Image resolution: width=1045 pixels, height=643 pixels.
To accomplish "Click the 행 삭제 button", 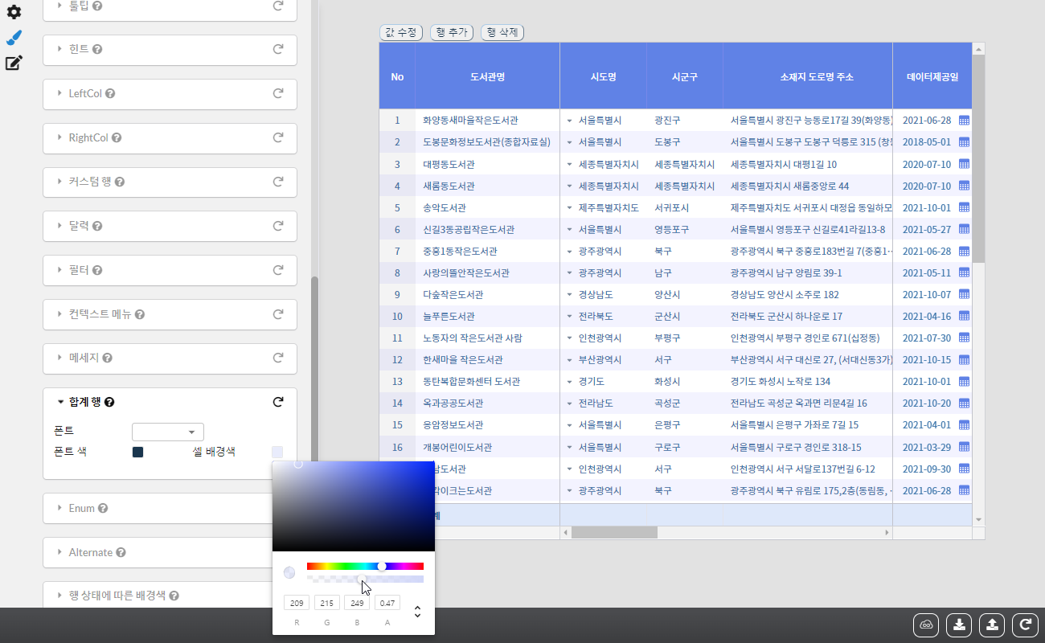I will [x=502, y=32].
